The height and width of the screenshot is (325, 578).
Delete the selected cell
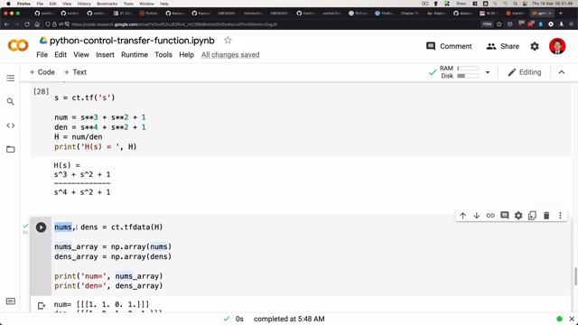[x=546, y=216]
